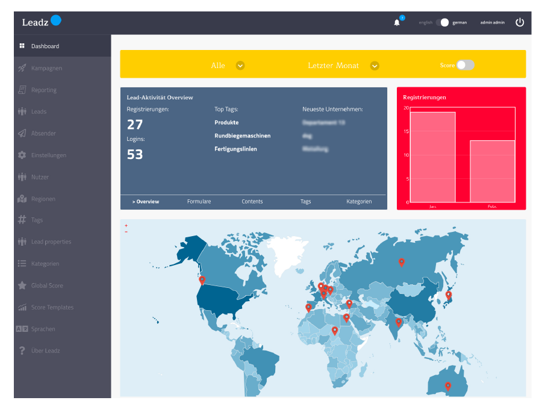Open the notifications bell
542x412 pixels.
click(x=397, y=23)
